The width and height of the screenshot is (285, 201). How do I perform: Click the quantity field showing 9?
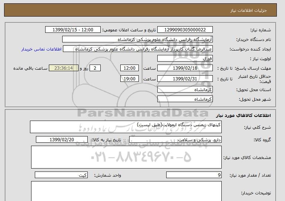[x=194, y=175]
